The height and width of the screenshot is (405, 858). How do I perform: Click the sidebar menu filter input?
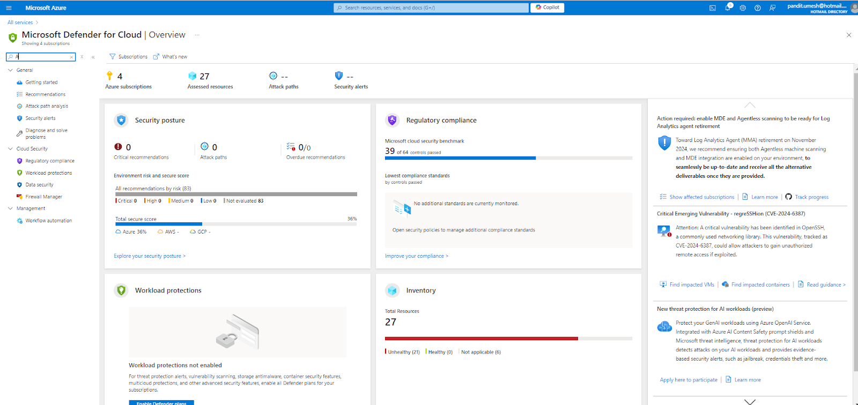[x=41, y=57]
